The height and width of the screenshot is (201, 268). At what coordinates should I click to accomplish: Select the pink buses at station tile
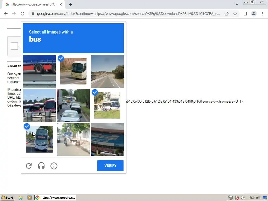click(x=39, y=105)
